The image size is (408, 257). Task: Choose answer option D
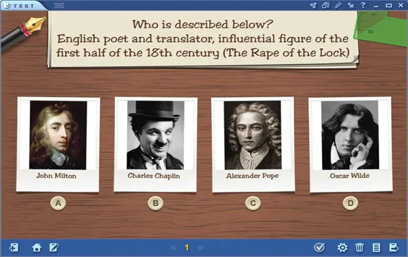tap(350, 203)
